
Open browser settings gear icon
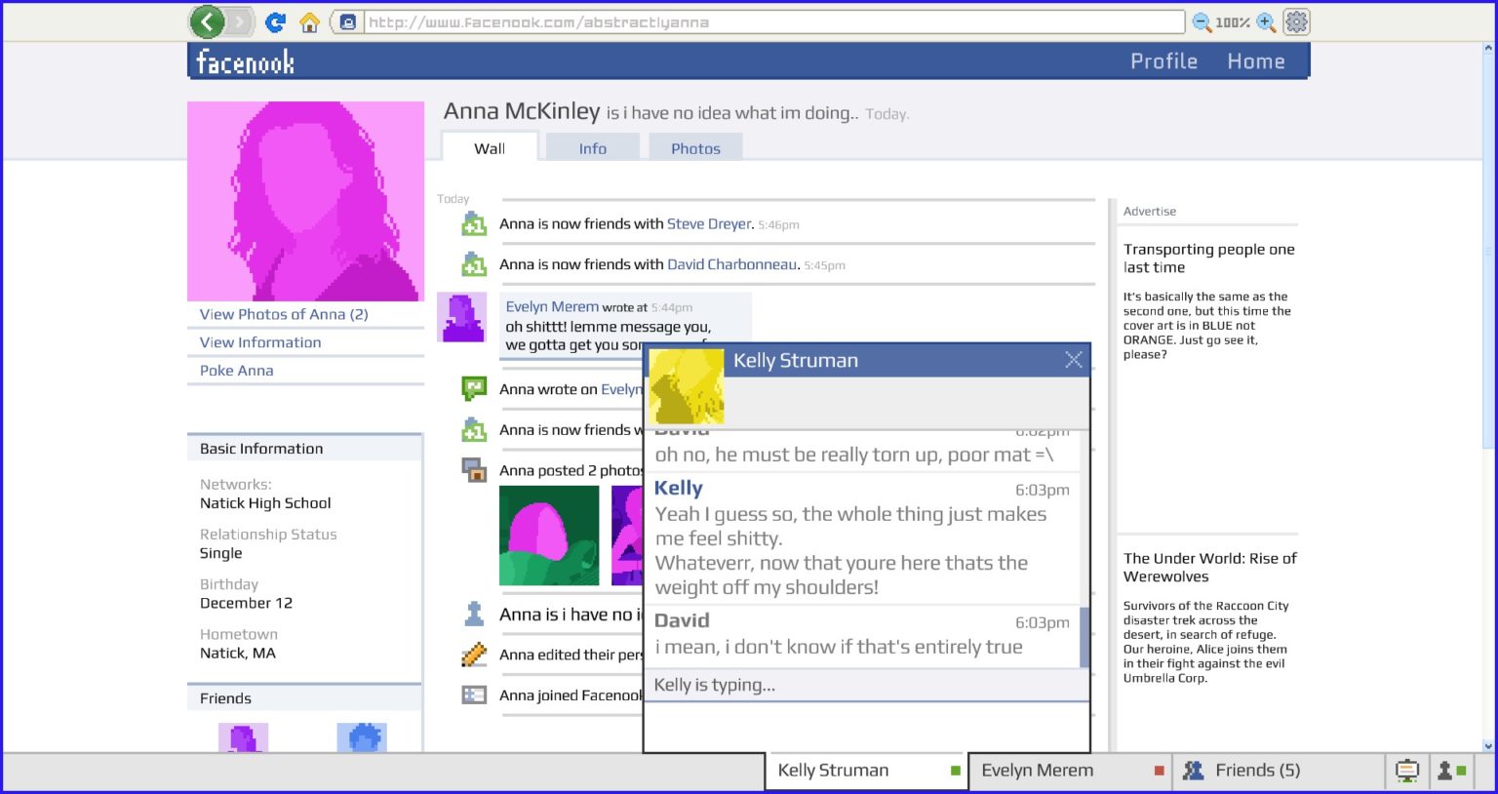(1296, 21)
